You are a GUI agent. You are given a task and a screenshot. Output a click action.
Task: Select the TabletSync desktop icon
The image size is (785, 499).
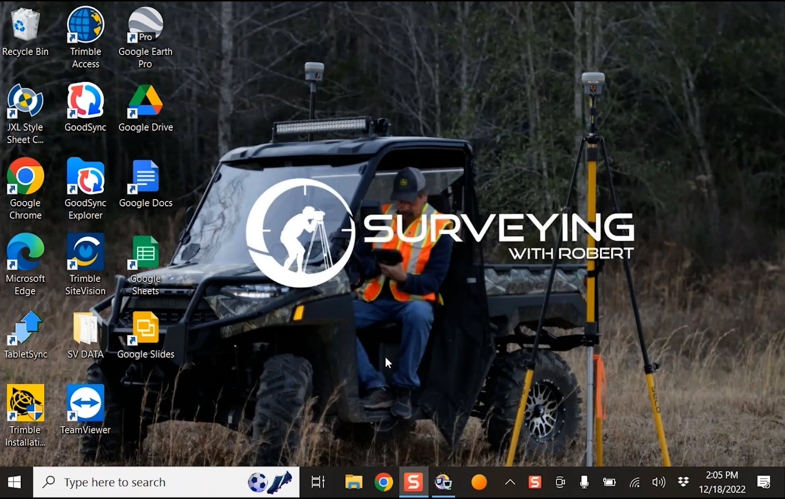pyautogui.click(x=26, y=335)
